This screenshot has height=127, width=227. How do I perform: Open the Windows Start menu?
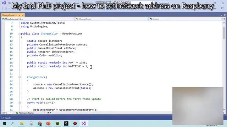click(x=4, y=123)
